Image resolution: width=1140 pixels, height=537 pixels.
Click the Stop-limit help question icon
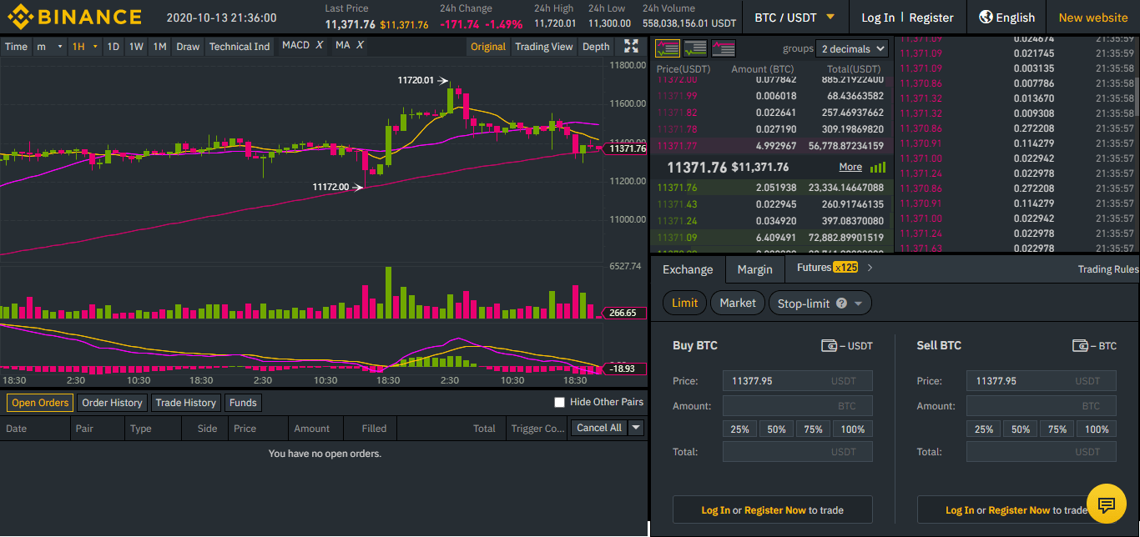click(x=841, y=304)
